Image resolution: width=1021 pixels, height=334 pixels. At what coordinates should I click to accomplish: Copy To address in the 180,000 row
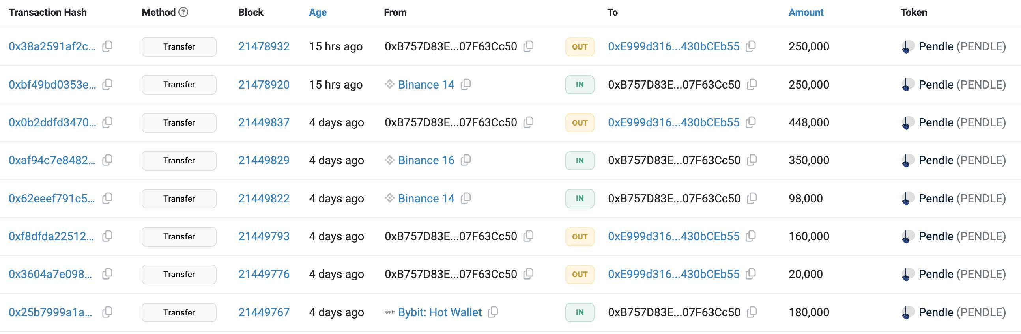tap(752, 312)
